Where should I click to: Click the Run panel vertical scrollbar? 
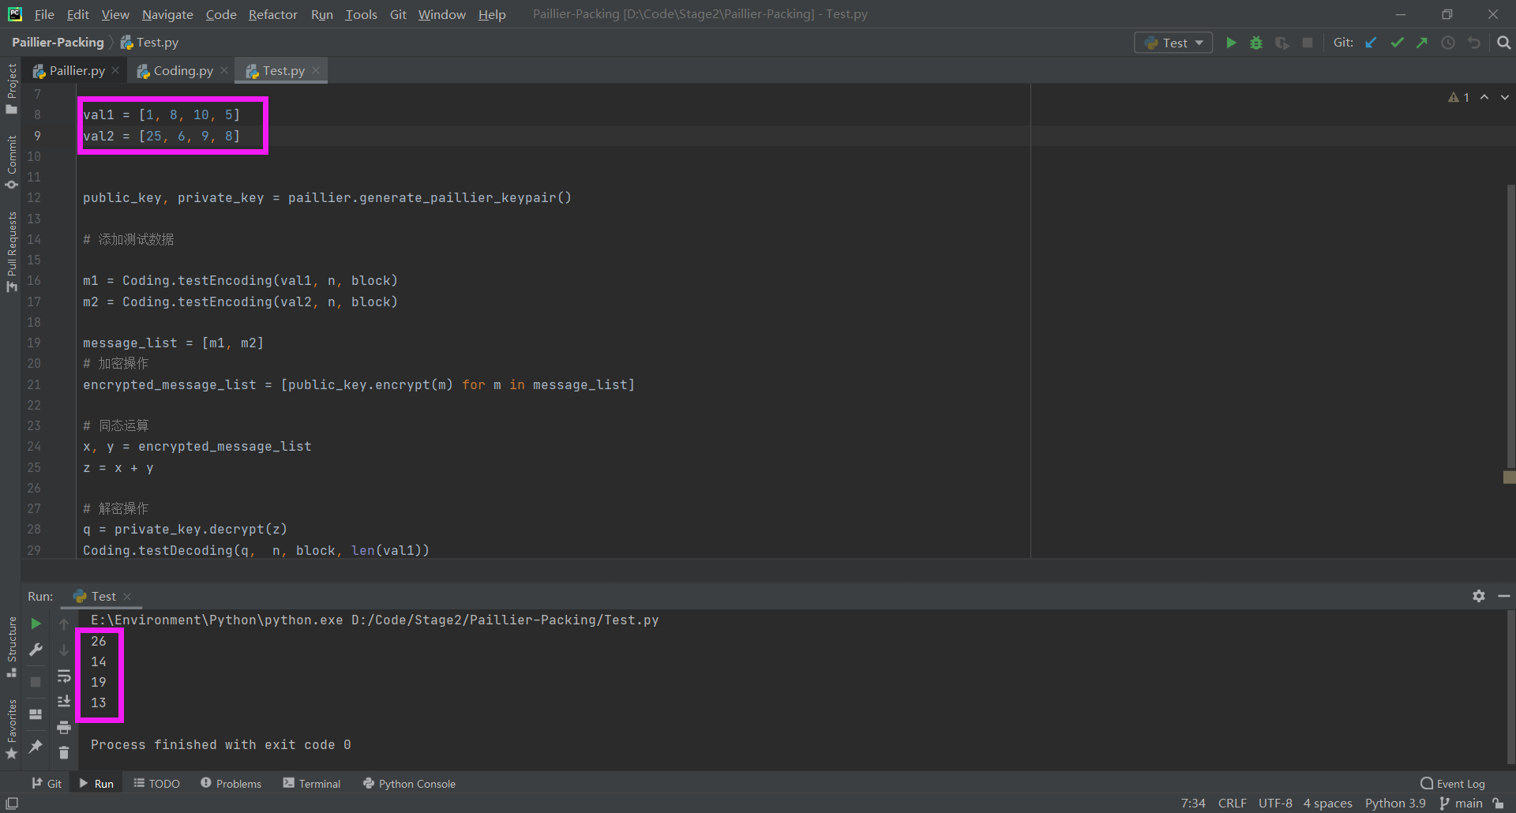1510,686
